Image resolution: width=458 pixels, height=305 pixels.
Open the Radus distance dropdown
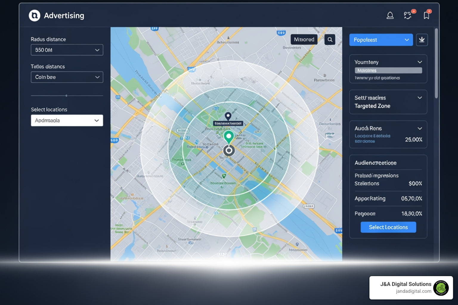67,50
